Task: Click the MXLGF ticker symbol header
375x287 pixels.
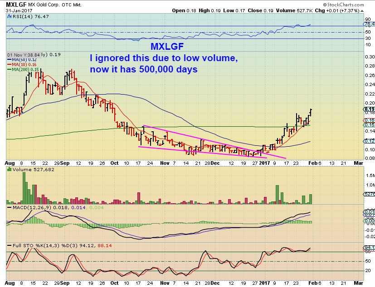Action: 16,4
